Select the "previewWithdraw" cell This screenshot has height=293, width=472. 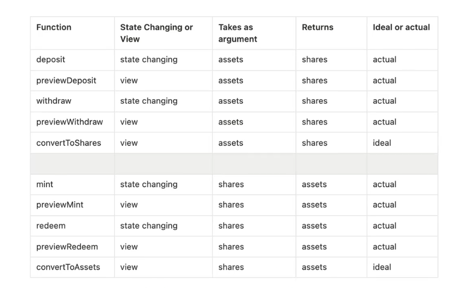(70, 122)
